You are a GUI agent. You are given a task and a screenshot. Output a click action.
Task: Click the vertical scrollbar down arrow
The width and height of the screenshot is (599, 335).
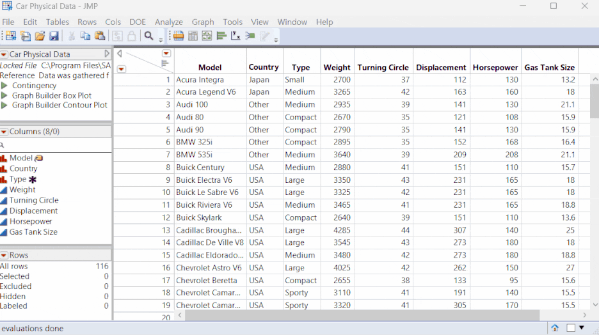click(x=595, y=304)
